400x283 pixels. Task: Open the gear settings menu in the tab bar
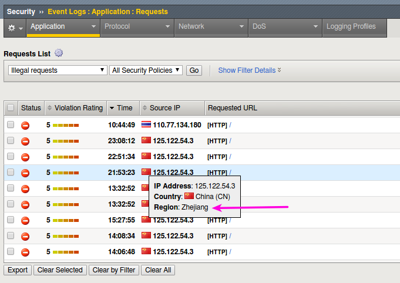click(x=15, y=28)
